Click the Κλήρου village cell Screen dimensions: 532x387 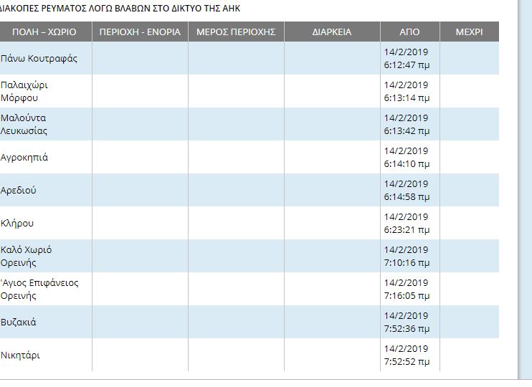(17, 223)
